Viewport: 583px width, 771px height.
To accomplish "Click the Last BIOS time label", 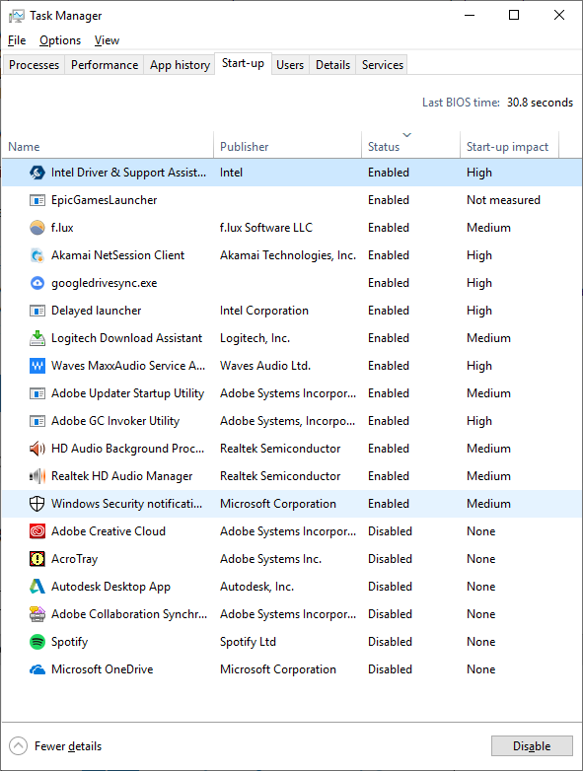I will coord(461,103).
